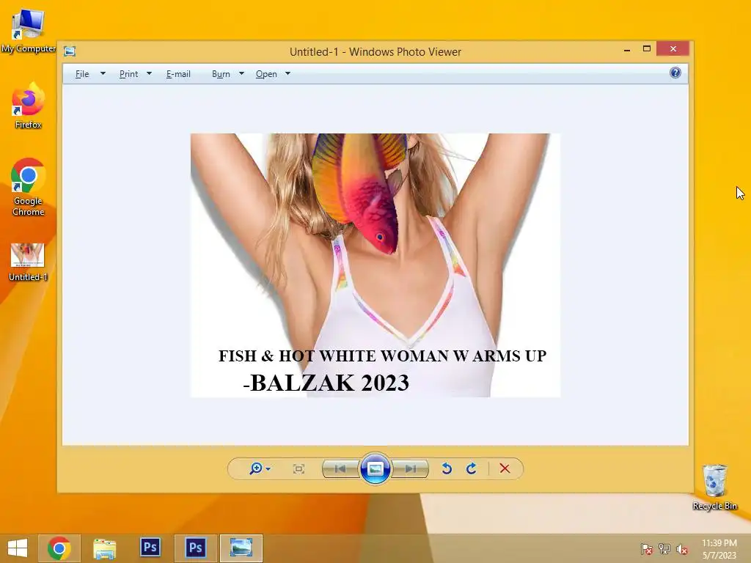Screen dimensions: 751x563
Task: Open the Print menu
Action: [x=128, y=74]
